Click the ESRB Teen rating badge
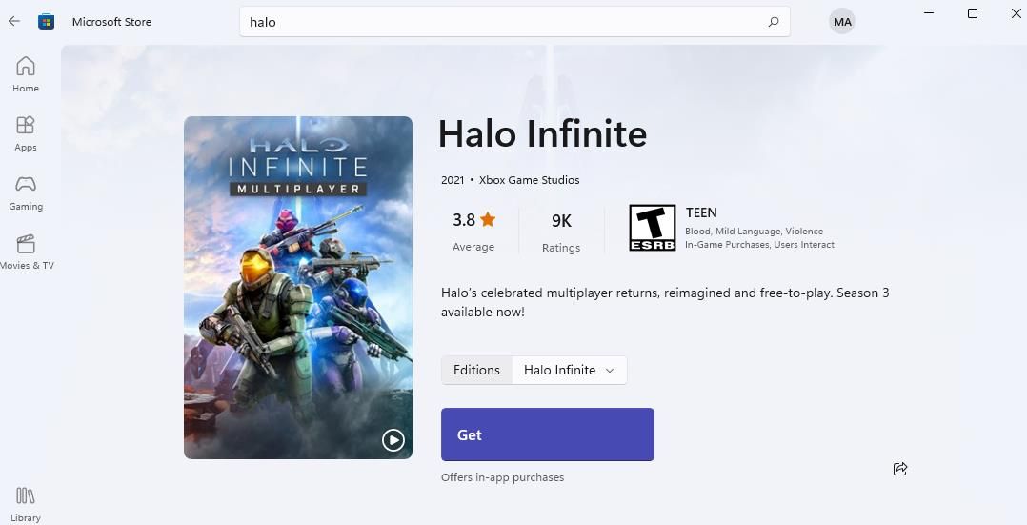 click(x=653, y=228)
